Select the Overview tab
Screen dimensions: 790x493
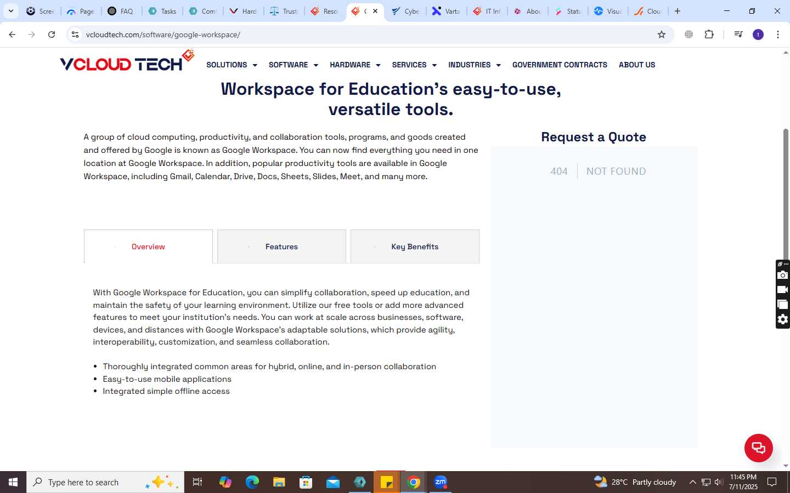148,246
